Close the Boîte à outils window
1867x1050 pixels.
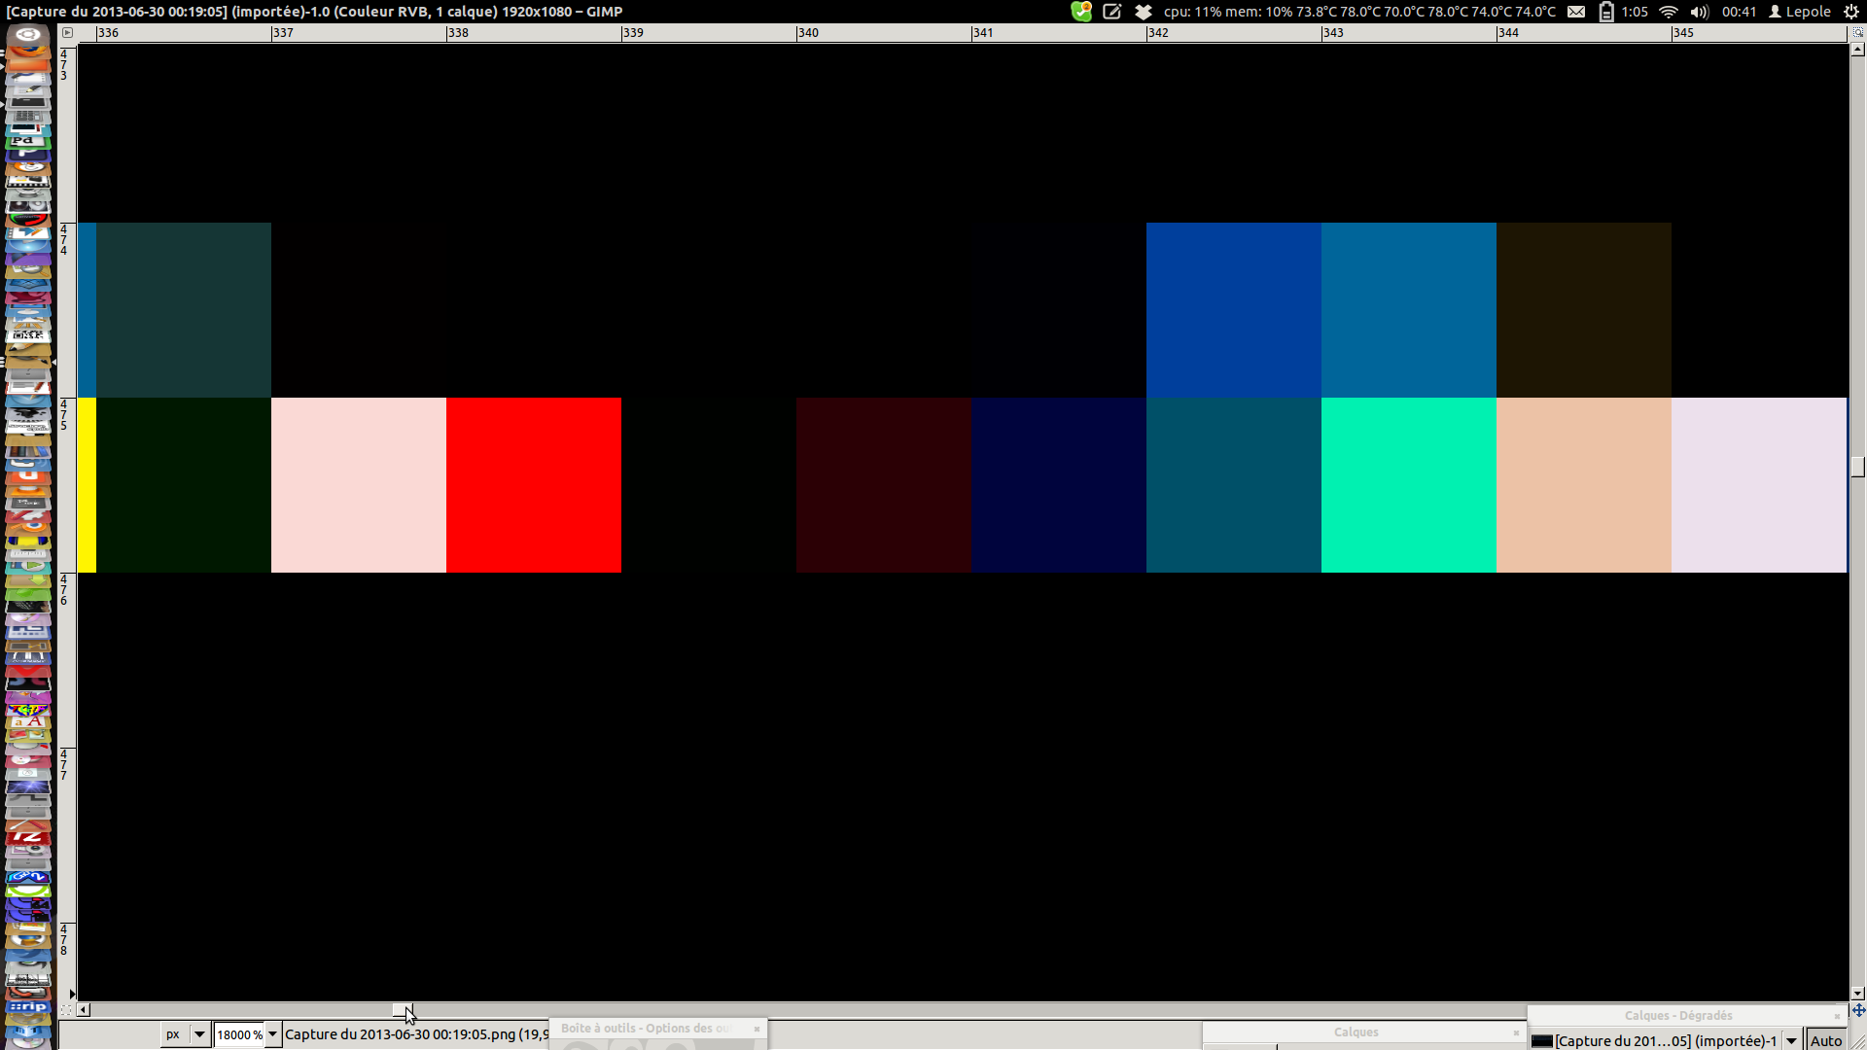757,1029
